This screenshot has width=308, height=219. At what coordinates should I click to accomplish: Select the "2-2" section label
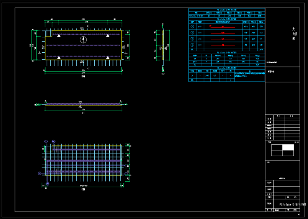click(x=163, y=74)
